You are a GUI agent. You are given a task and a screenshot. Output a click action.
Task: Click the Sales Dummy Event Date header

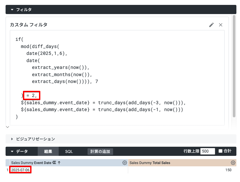pyautogui.click(x=31, y=163)
